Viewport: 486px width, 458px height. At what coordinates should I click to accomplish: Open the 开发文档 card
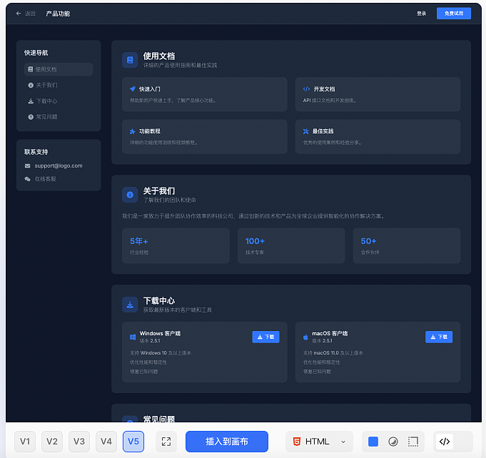(378, 94)
